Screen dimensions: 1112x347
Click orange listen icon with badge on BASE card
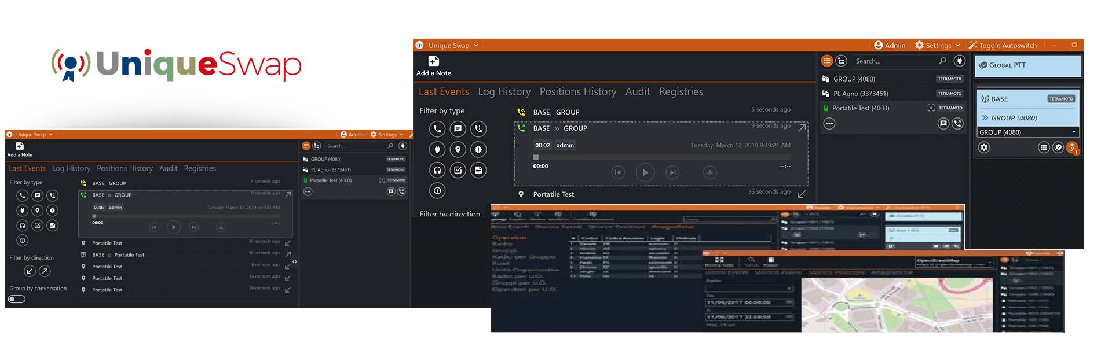coord(1072,147)
